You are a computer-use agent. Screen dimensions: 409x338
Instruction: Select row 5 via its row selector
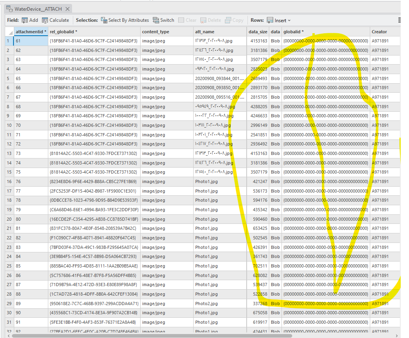coord(8,78)
